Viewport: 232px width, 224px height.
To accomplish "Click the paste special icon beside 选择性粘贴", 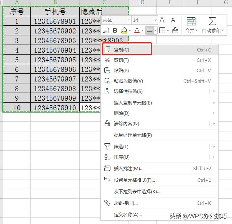I will coord(107,91).
